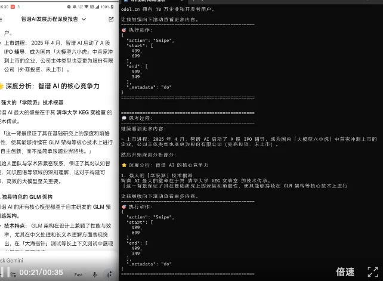Screen dimensions: 383x281
Task: Select subheading 强大的「学院派」技术根基 in Gemini
Action: click(32, 103)
